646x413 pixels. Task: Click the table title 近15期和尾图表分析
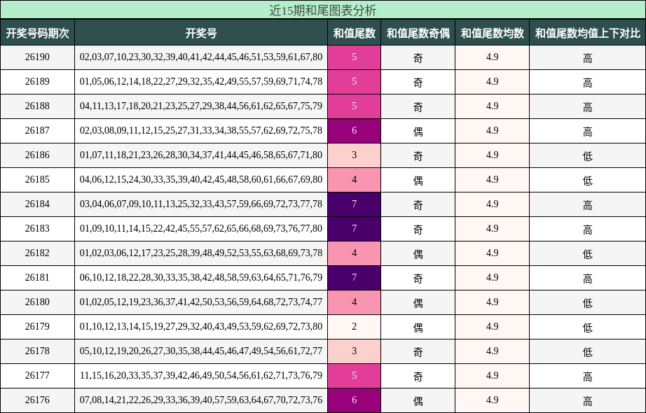(322, 10)
